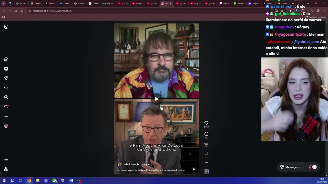The height and width of the screenshot is (184, 328).
Task: Open the tab search dropdown arrow
Action: click(x=3, y=4)
